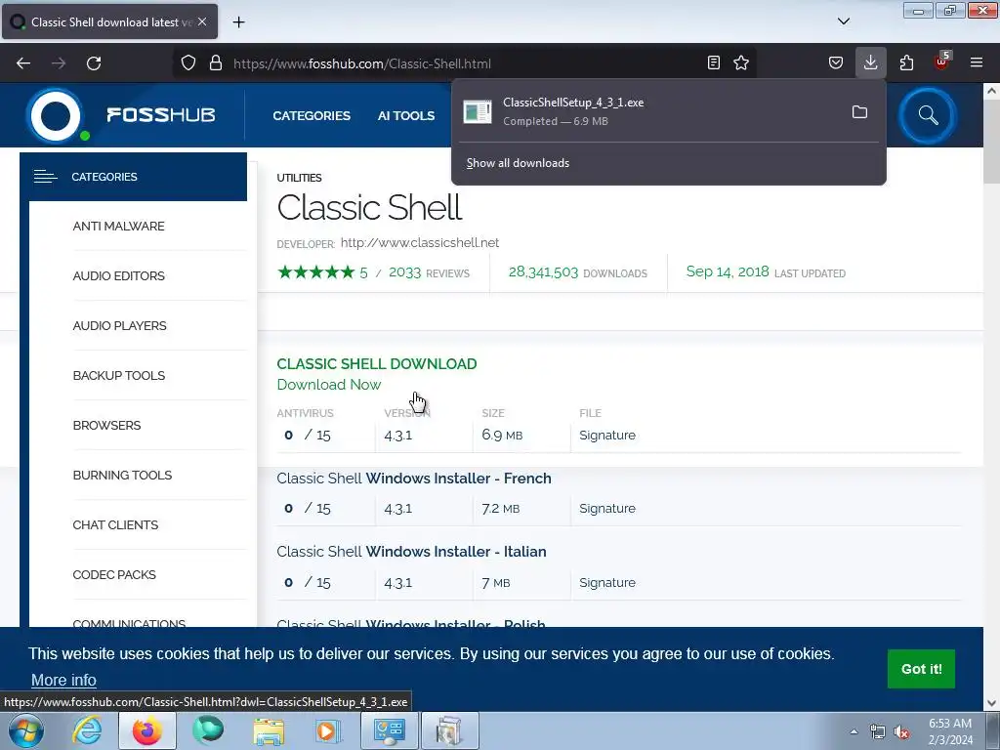1000x750 pixels.
Task: Open the extensions puzzle icon
Action: click(x=906, y=62)
